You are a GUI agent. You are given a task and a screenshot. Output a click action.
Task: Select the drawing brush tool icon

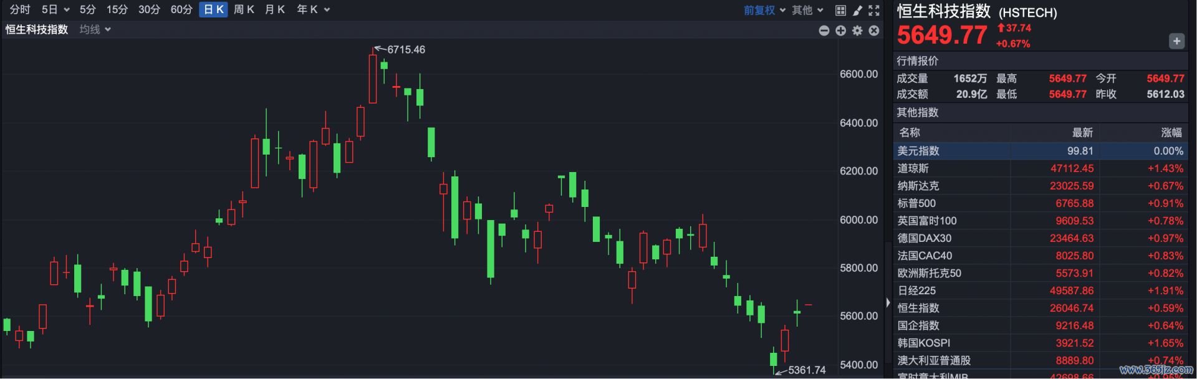coord(857,10)
